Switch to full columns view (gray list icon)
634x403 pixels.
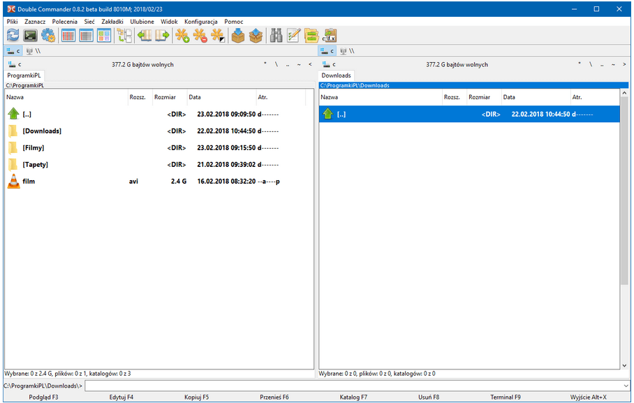(86, 36)
